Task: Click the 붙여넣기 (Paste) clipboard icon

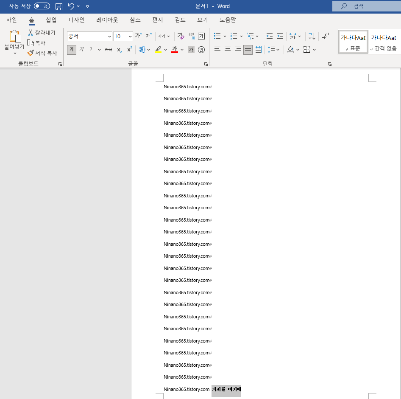Action: tap(15, 36)
